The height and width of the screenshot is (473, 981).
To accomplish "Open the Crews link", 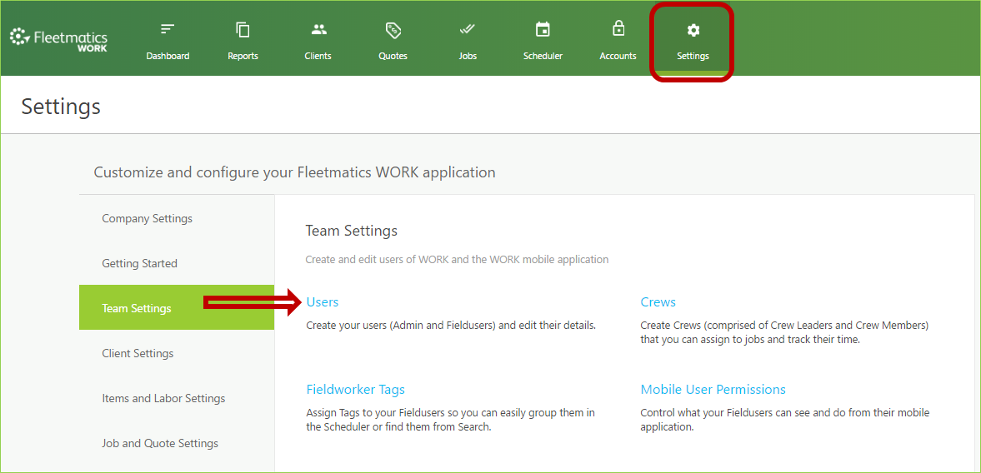I will point(658,302).
